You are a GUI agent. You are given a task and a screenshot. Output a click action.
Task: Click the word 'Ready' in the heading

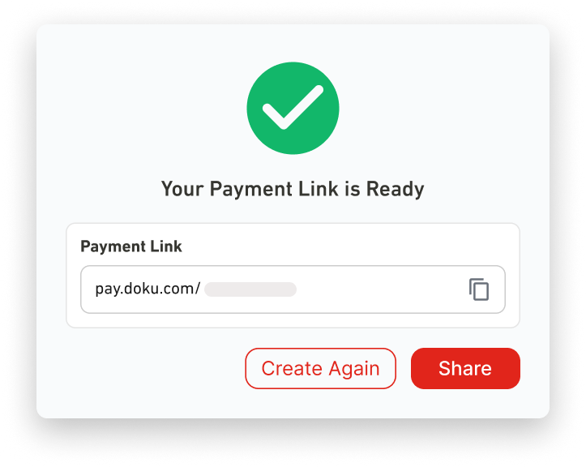(x=396, y=189)
